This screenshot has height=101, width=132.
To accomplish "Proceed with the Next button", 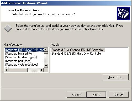I will click(96, 94).
